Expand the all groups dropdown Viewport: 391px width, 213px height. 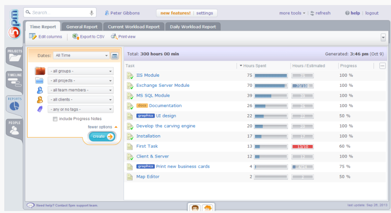[81, 71]
